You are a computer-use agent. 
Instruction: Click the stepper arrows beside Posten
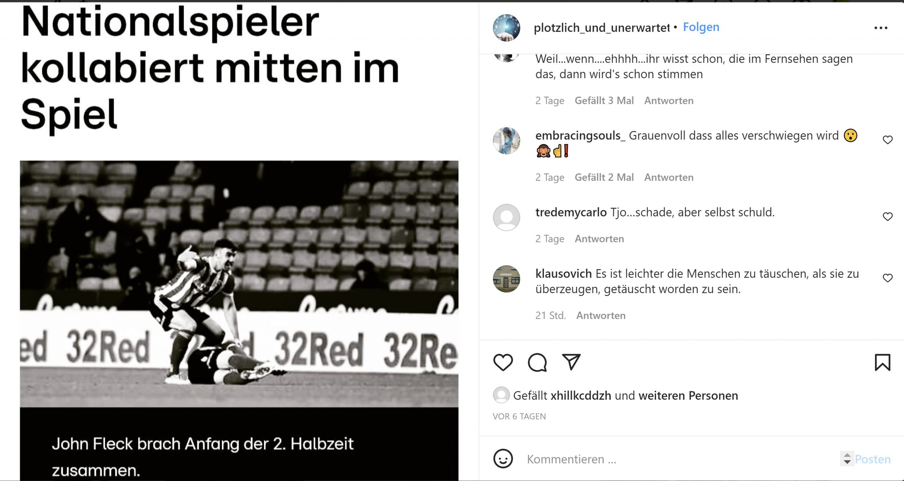point(847,458)
